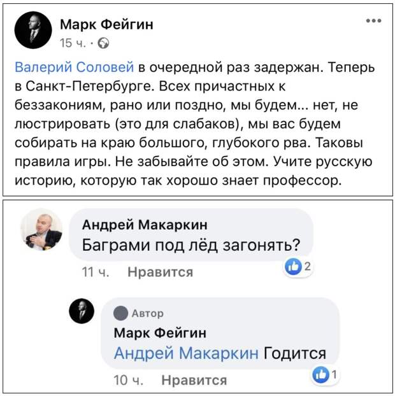Open the post author name Марк Фейгин
The width and height of the screenshot is (395, 396).
(x=106, y=24)
